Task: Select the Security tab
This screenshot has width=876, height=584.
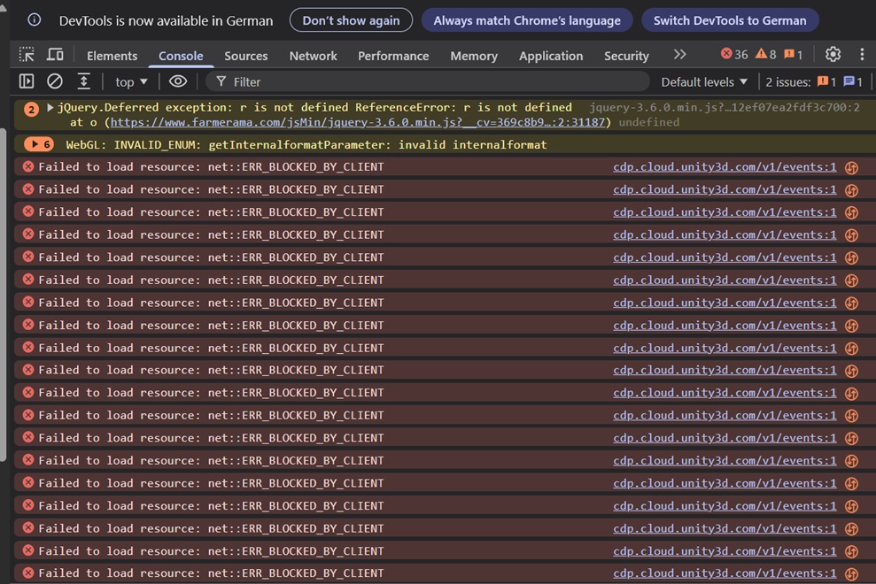Action: point(626,56)
